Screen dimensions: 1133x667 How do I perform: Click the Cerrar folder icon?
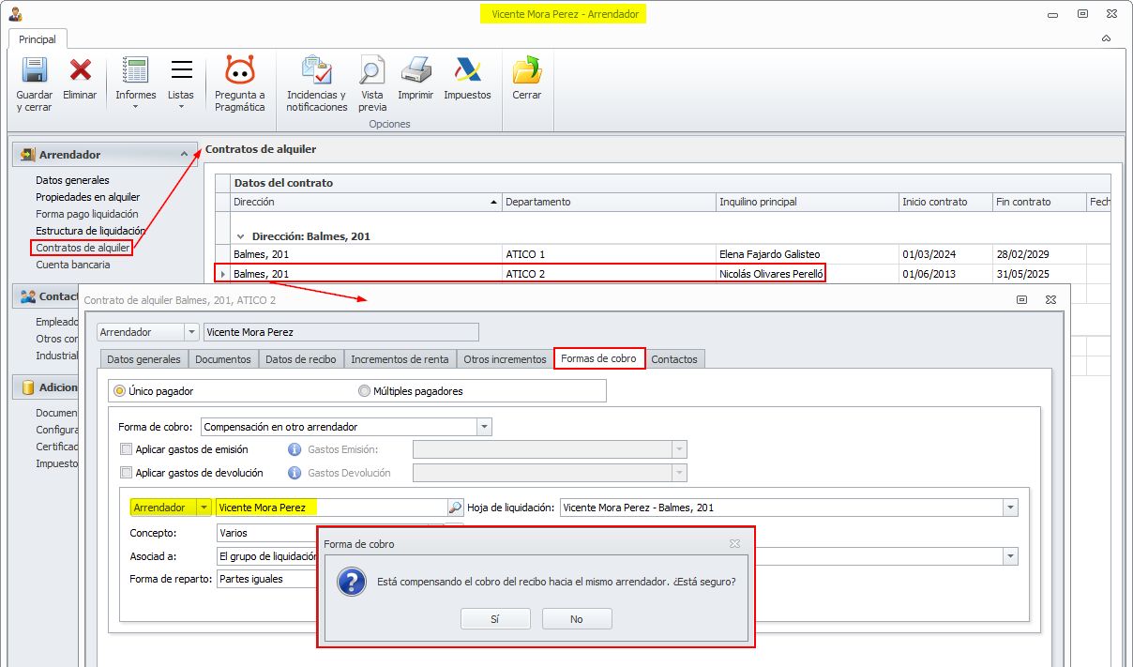click(x=526, y=71)
